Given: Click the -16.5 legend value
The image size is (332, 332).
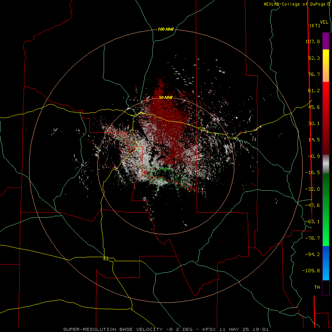Looking at the screenshot, I should [312, 173].
